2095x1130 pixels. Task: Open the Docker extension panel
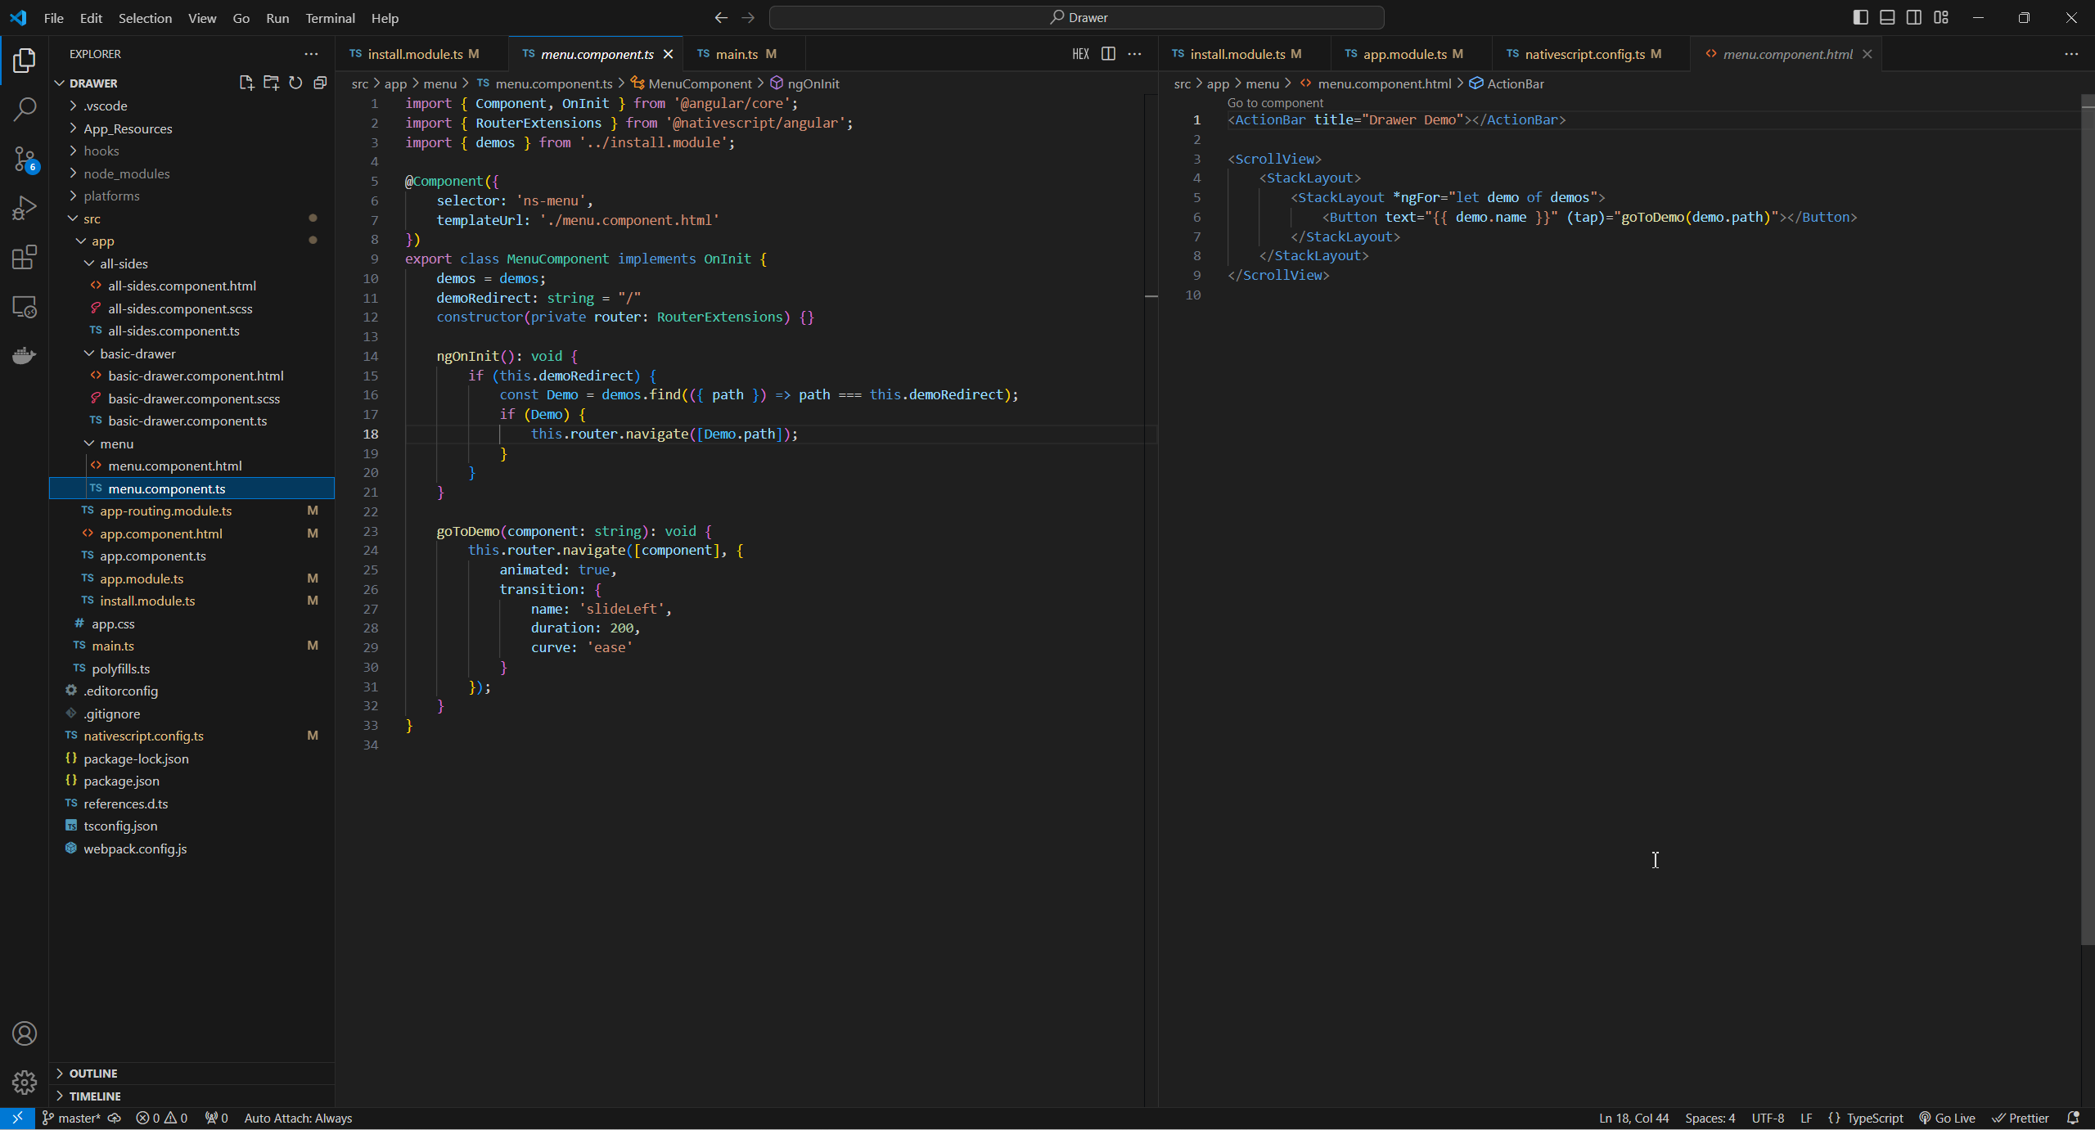pyautogui.click(x=25, y=354)
